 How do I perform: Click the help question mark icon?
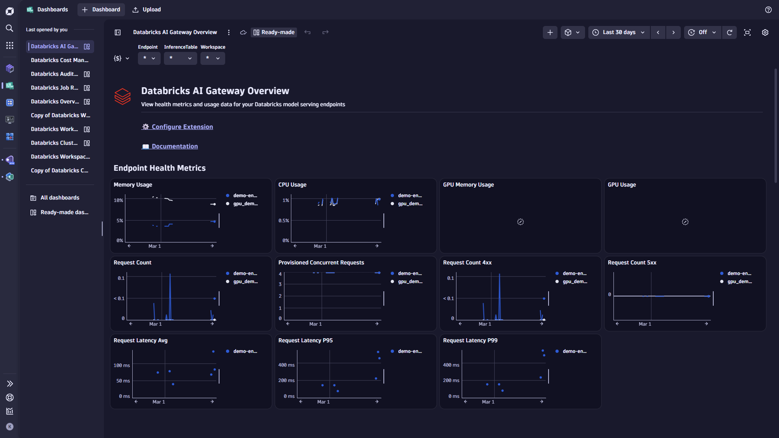click(768, 9)
